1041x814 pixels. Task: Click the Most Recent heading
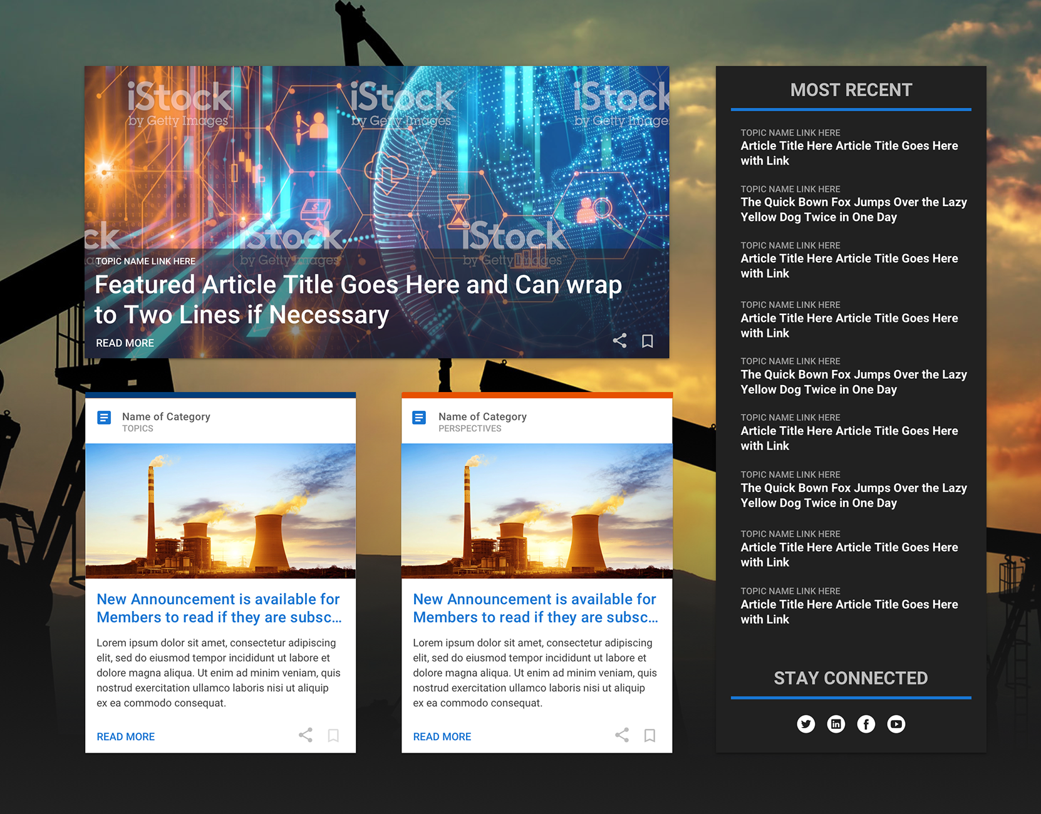851,90
